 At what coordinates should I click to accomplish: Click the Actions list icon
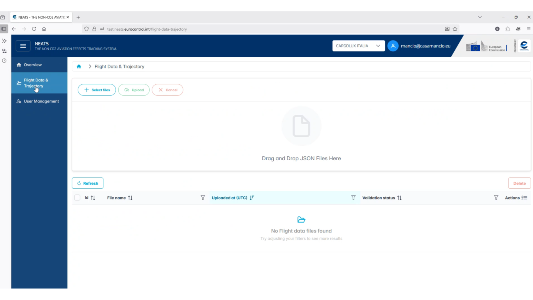(524, 198)
